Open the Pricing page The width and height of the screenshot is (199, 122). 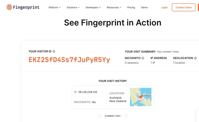tap(131, 7)
